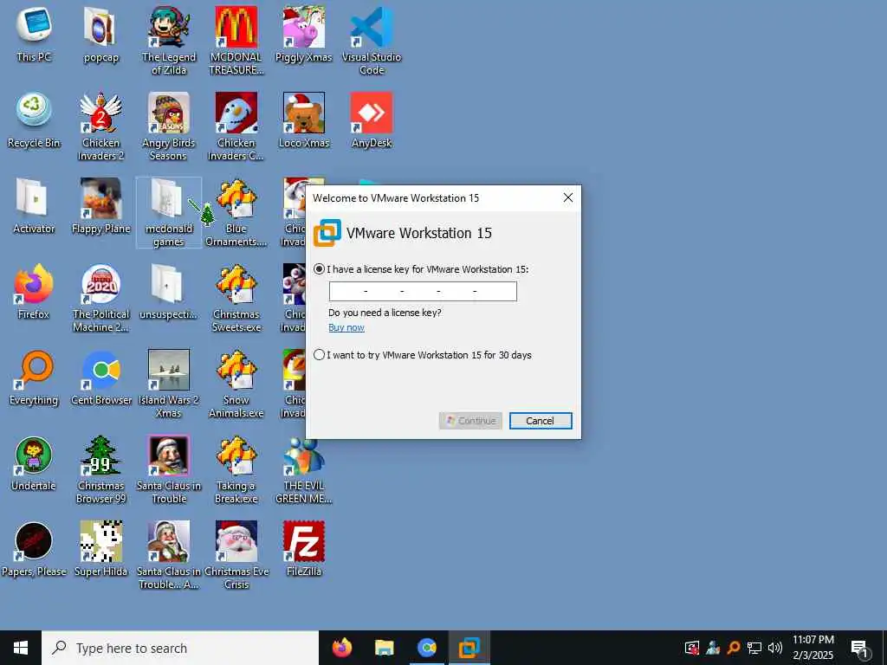Select the Papers, Please shortcut
This screenshot has height=665, width=887.
[34, 549]
